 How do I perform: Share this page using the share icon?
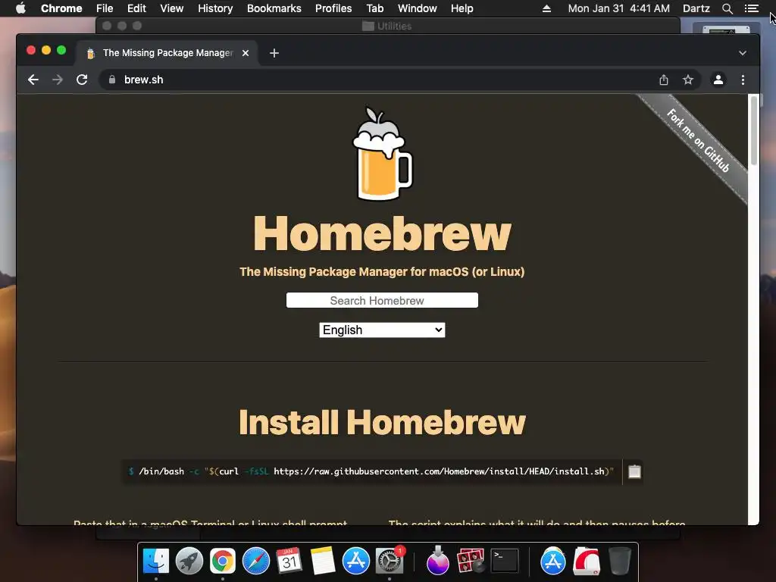(x=664, y=80)
